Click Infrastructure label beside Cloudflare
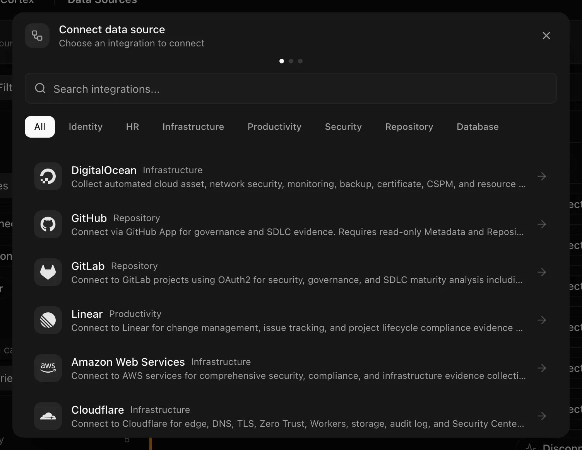This screenshot has width=582, height=450. (160, 410)
